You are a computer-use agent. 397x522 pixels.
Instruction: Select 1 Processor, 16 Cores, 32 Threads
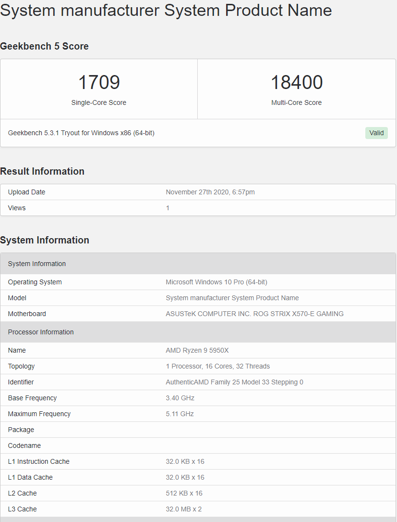click(x=217, y=366)
